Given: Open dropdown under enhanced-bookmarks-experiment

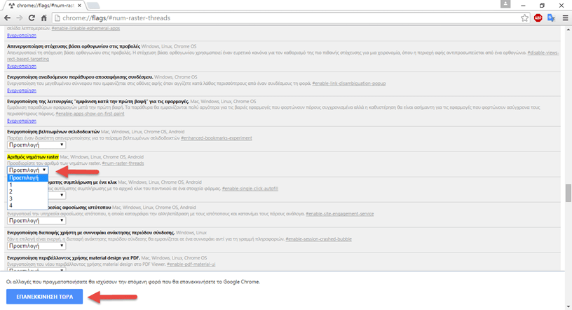Looking at the screenshot, I should pos(36,145).
